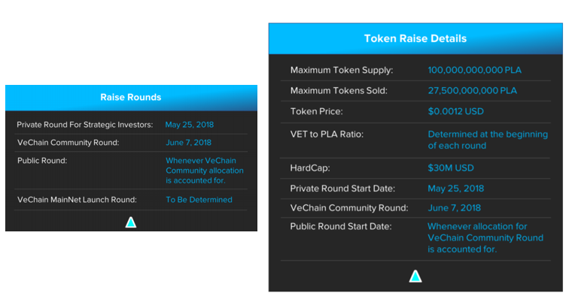Click the 100,000,000,000 PLA supply value
This screenshot has height=302, width=566.
(x=475, y=70)
